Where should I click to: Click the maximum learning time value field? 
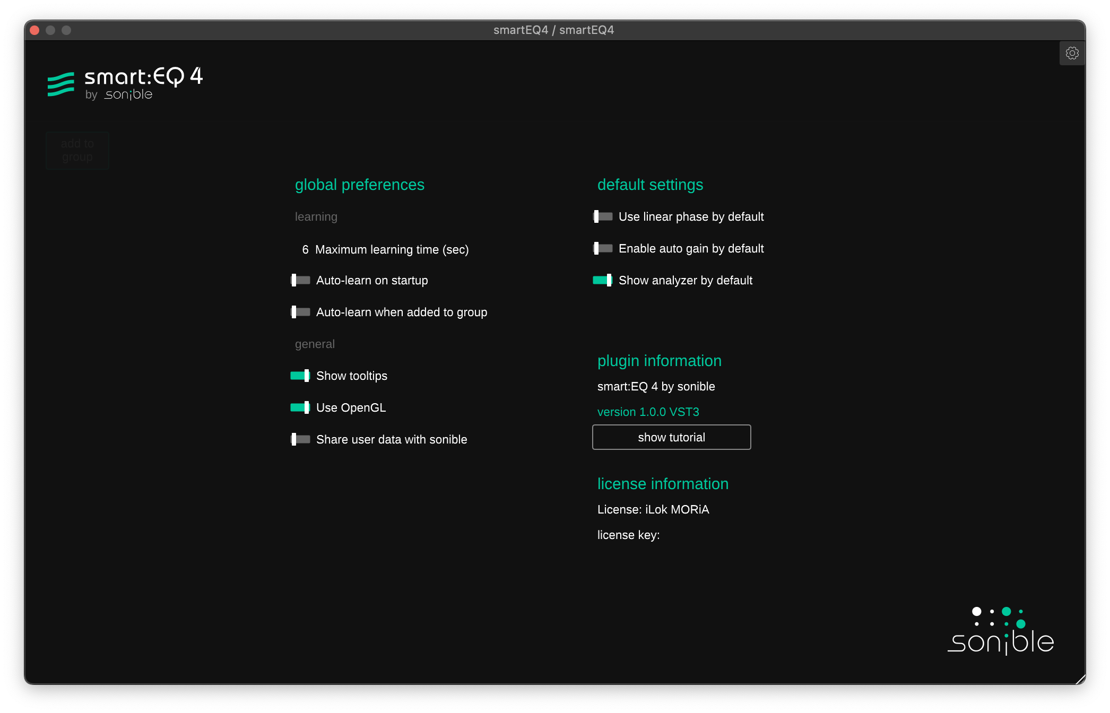click(x=305, y=249)
